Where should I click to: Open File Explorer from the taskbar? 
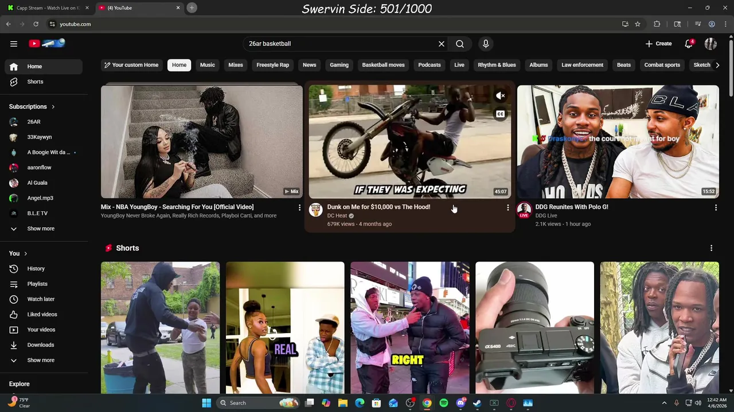(343, 403)
